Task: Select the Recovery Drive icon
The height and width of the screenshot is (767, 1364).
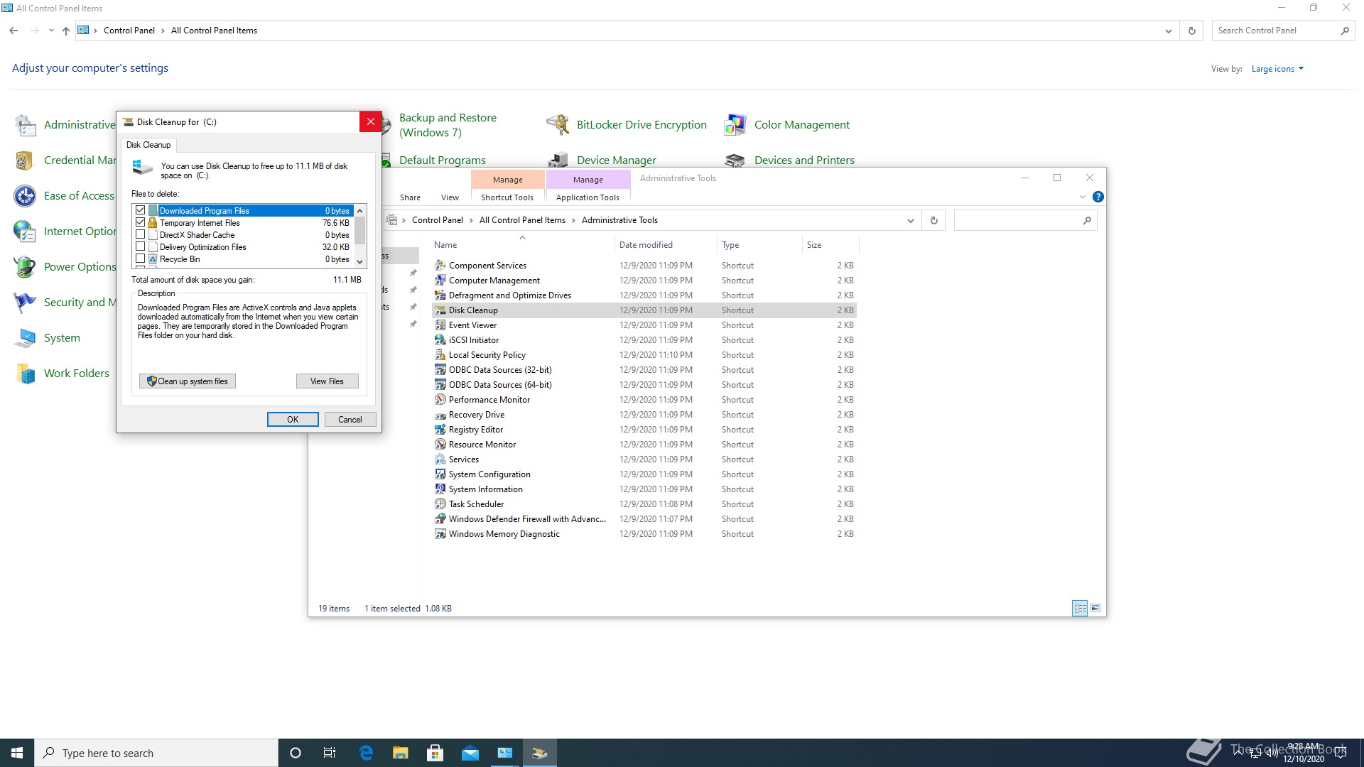Action: [440, 414]
